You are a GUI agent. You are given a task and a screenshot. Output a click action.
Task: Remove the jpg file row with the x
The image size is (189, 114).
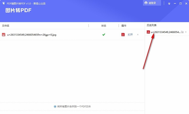[138, 35]
